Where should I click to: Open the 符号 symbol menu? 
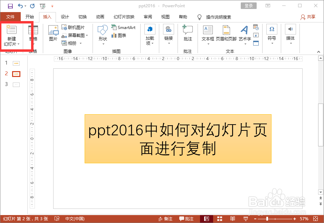pyautogui.click(x=272, y=34)
